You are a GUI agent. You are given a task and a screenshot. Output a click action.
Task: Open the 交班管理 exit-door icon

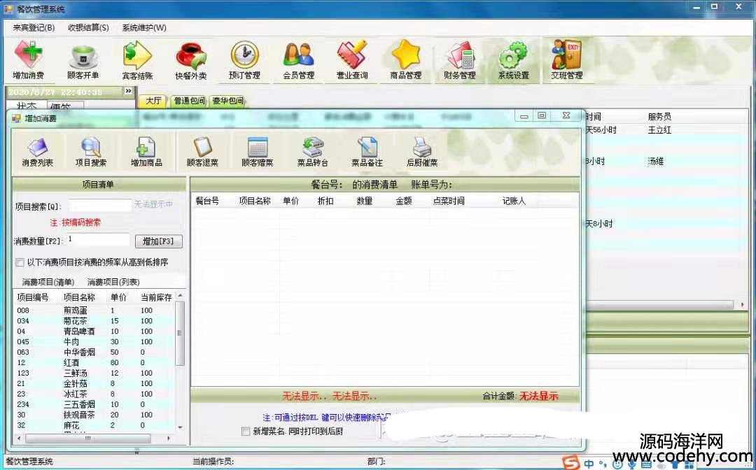point(567,60)
